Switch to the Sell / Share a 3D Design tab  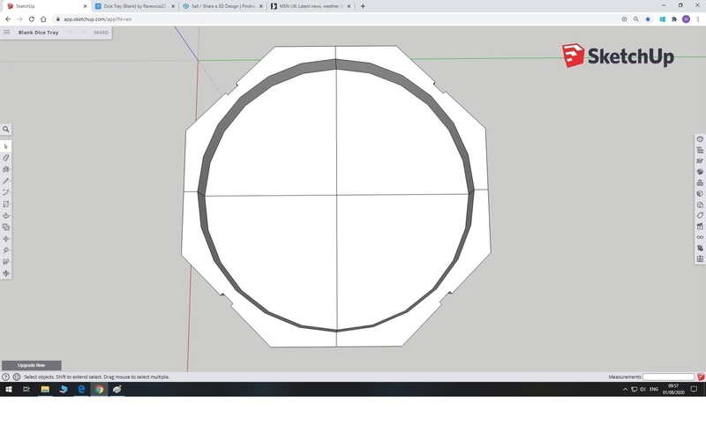click(x=223, y=6)
